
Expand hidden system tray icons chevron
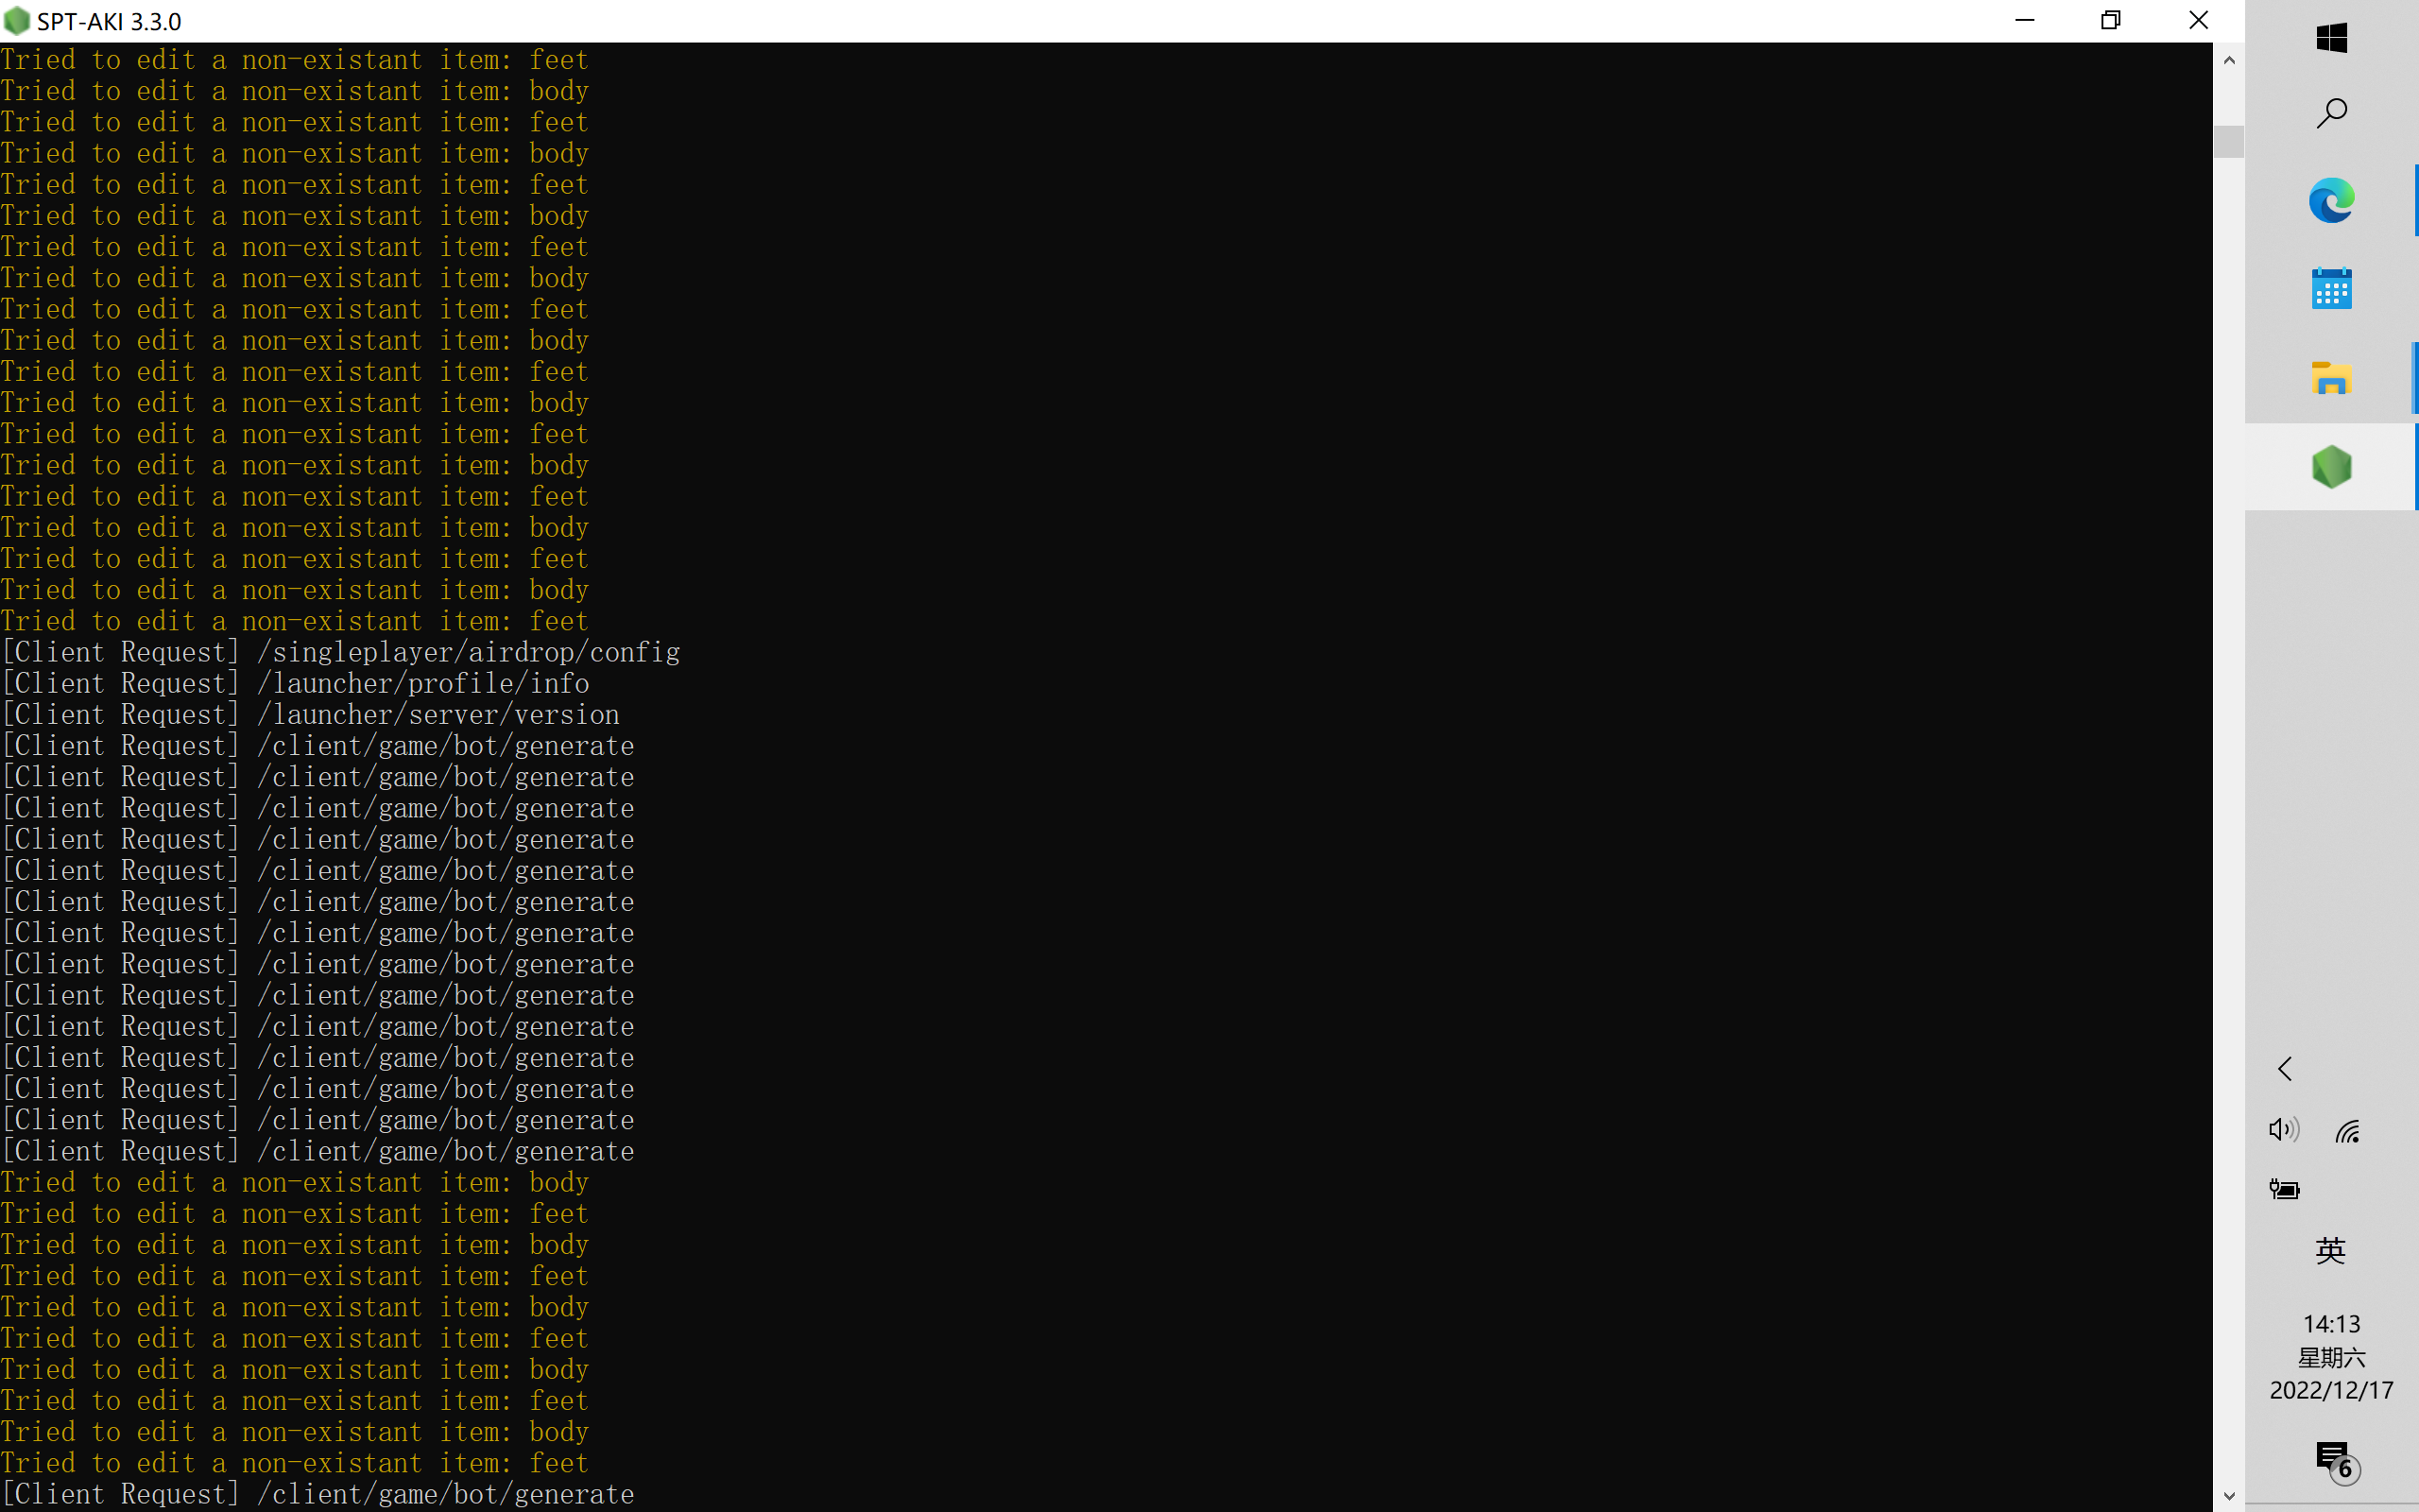[x=2285, y=1068]
